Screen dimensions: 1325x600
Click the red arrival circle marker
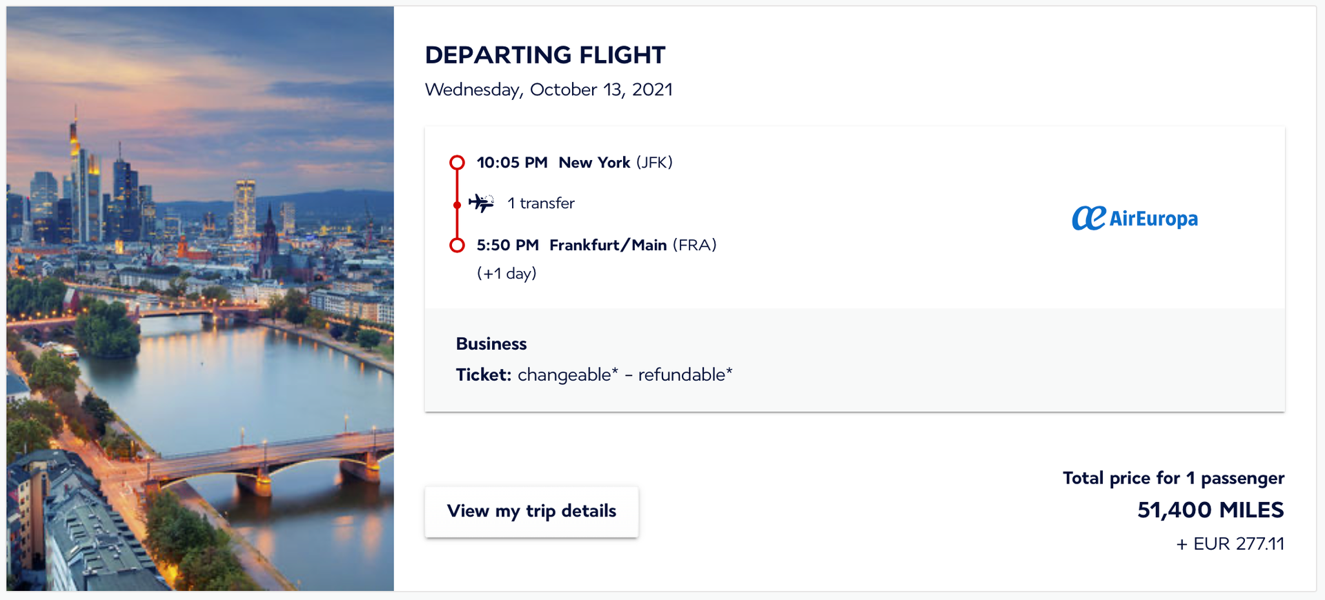456,244
